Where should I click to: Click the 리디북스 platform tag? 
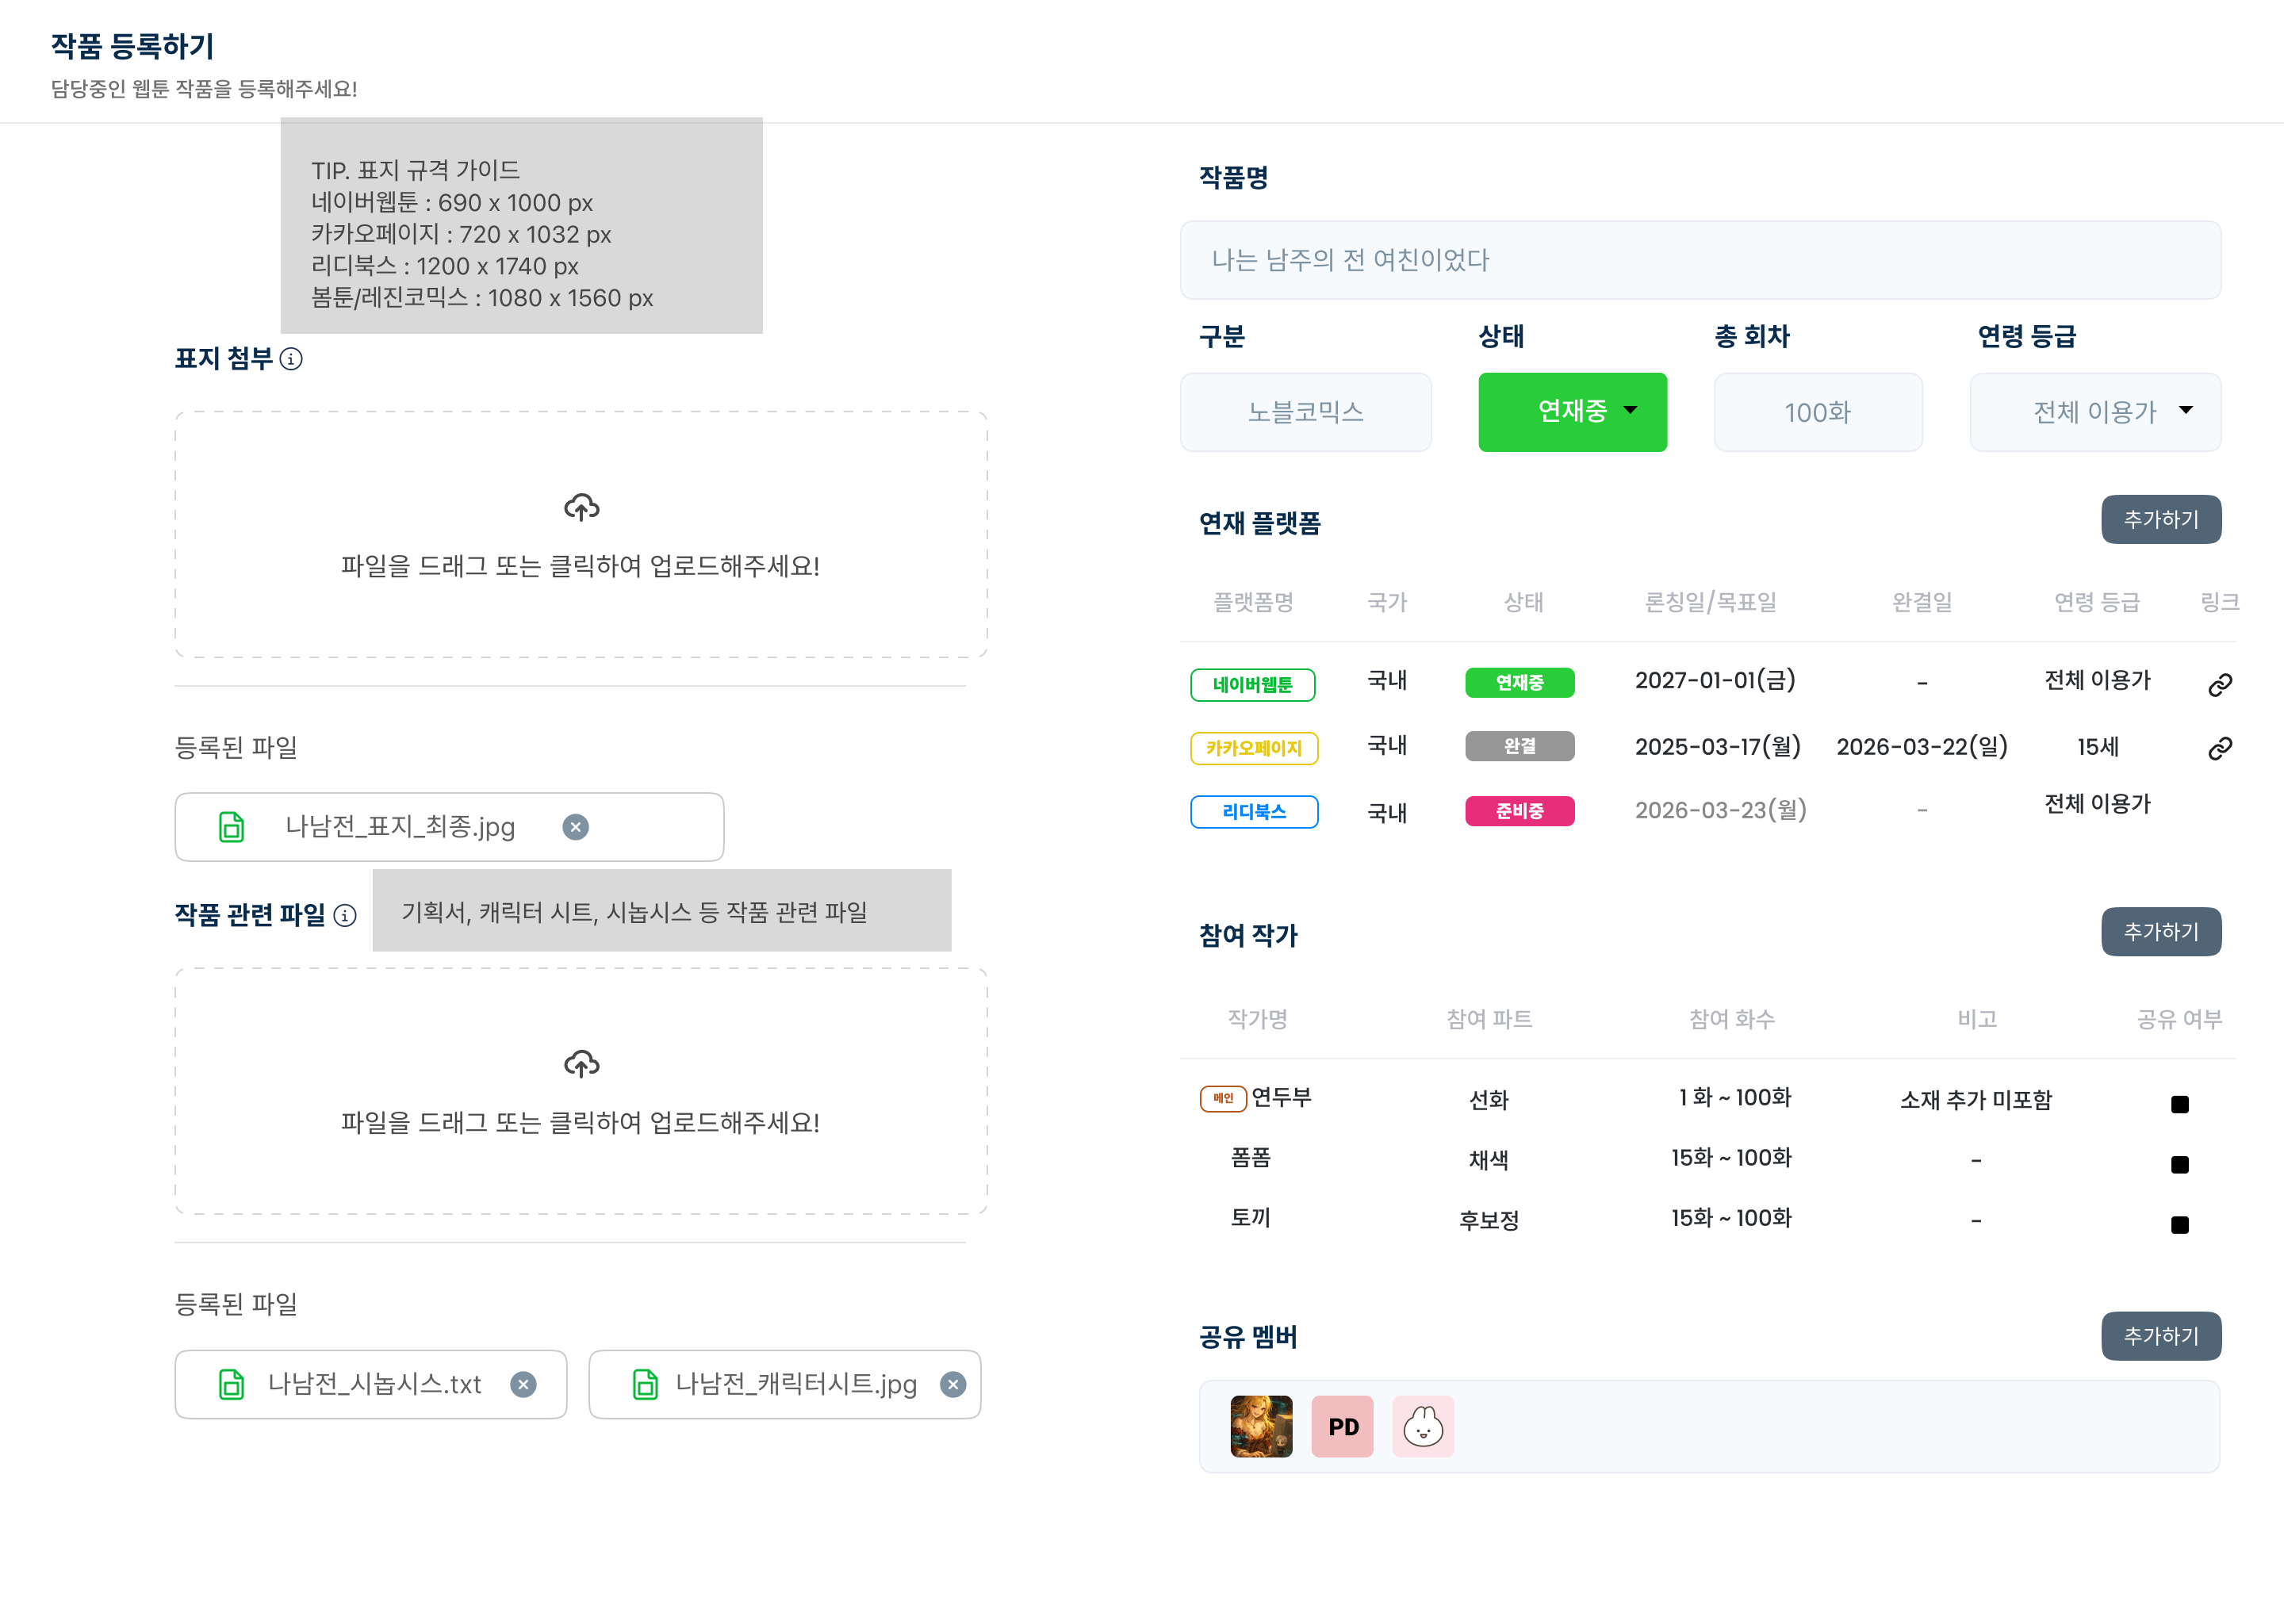pyautogui.click(x=1253, y=811)
